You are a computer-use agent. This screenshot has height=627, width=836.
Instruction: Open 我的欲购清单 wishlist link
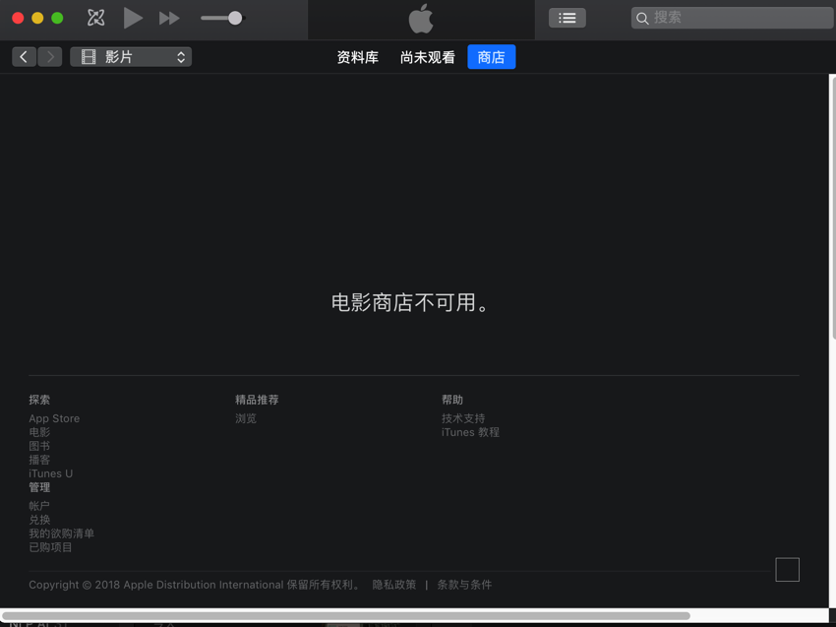point(61,533)
